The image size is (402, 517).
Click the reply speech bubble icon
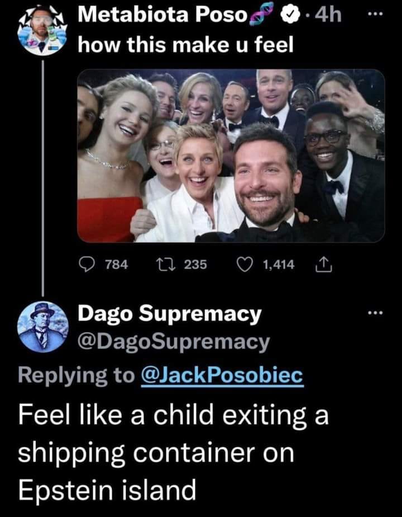(85, 265)
